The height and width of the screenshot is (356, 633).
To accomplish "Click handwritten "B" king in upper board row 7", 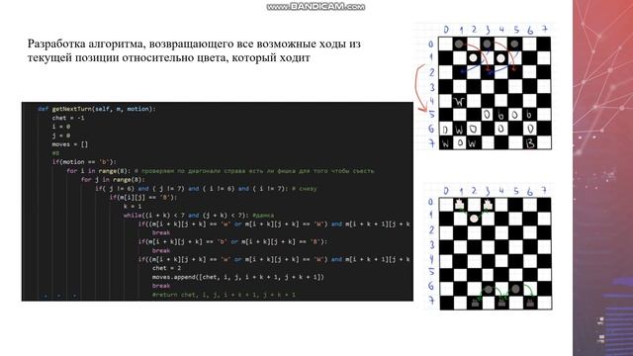I will point(530,142).
